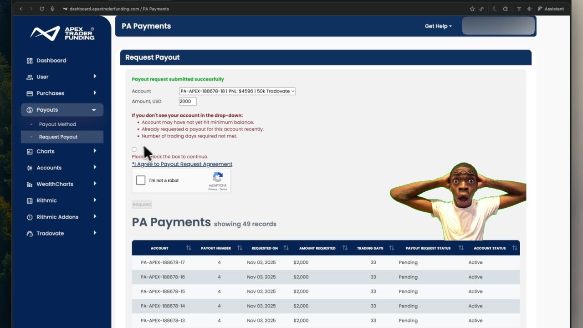Sort table by Account Status column arrows

(515, 248)
